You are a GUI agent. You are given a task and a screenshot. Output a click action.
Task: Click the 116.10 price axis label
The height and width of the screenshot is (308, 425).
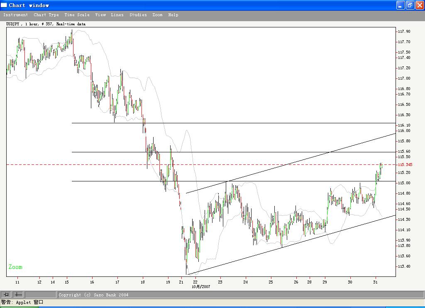(404, 125)
